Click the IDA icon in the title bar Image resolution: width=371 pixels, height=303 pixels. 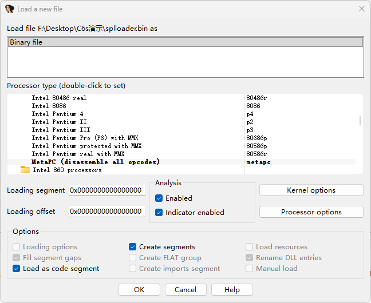pos(10,9)
